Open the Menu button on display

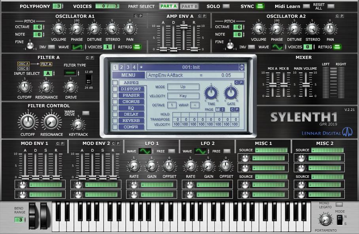coord(128,75)
